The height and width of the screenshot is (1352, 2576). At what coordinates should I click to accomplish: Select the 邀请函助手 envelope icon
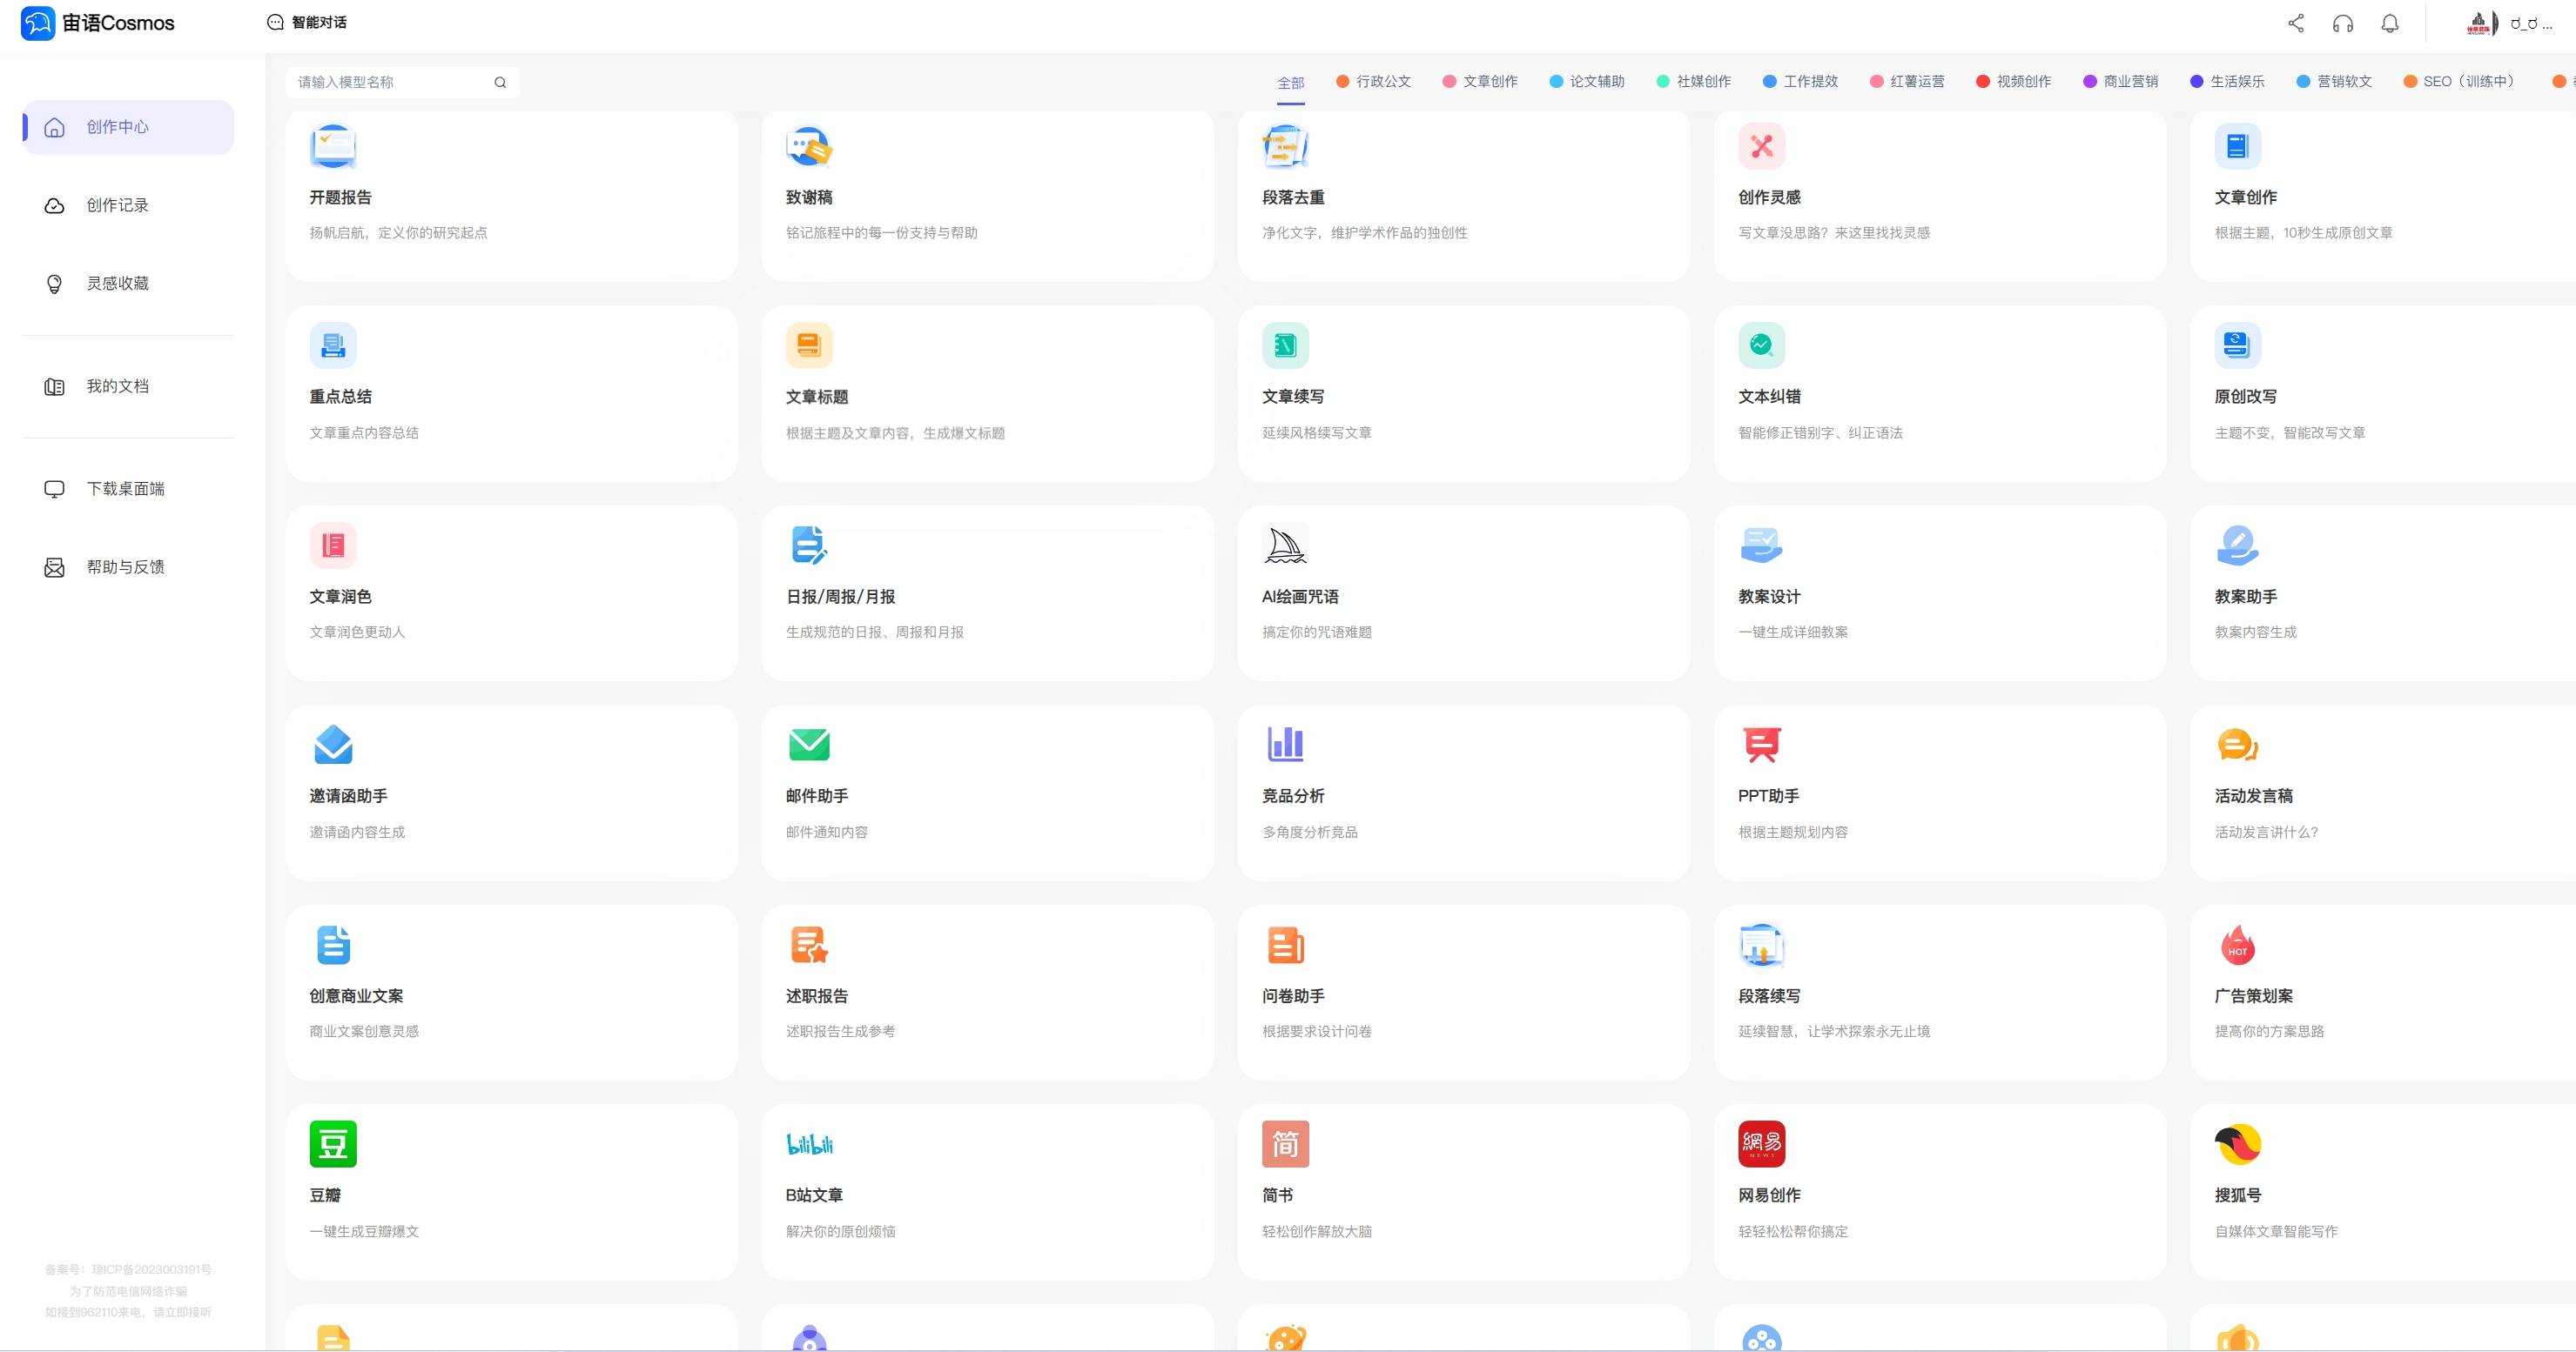(333, 745)
